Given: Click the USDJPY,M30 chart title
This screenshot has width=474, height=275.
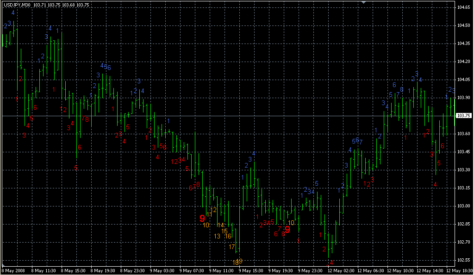Looking at the screenshot, I should [x=17, y=5].
